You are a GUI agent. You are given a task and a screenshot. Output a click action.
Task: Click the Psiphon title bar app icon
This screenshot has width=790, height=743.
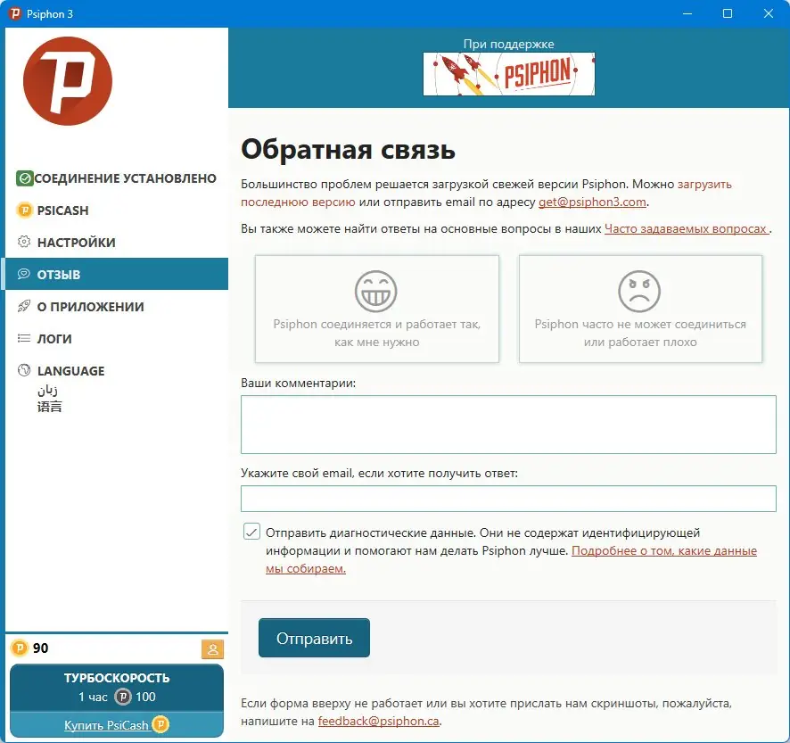(15, 13)
